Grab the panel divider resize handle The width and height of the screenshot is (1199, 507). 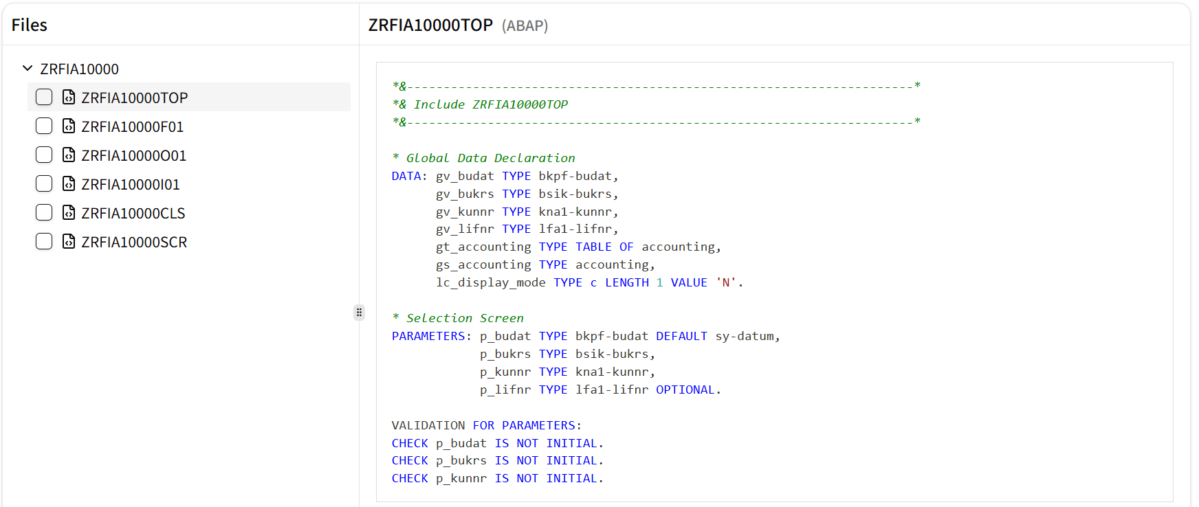359,313
